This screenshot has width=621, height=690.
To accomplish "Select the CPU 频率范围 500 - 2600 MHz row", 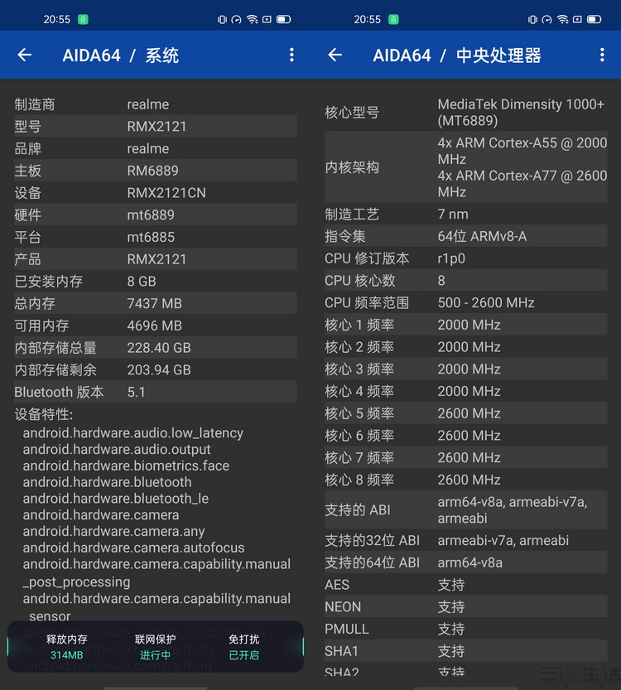I will pyautogui.click(x=465, y=303).
